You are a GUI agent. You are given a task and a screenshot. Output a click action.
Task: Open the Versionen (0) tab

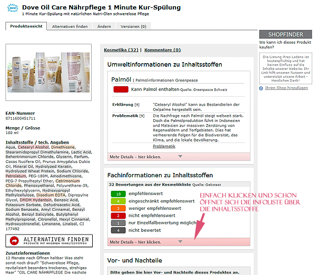pyautogui.click(x=133, y=26)
